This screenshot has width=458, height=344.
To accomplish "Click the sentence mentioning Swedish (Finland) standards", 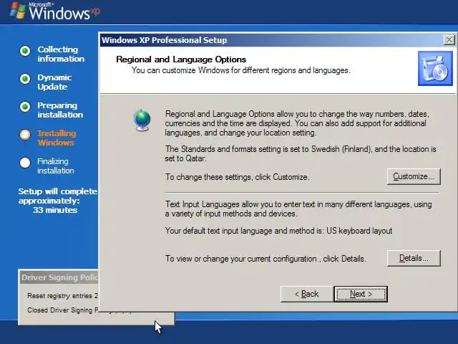I will 301,153.
